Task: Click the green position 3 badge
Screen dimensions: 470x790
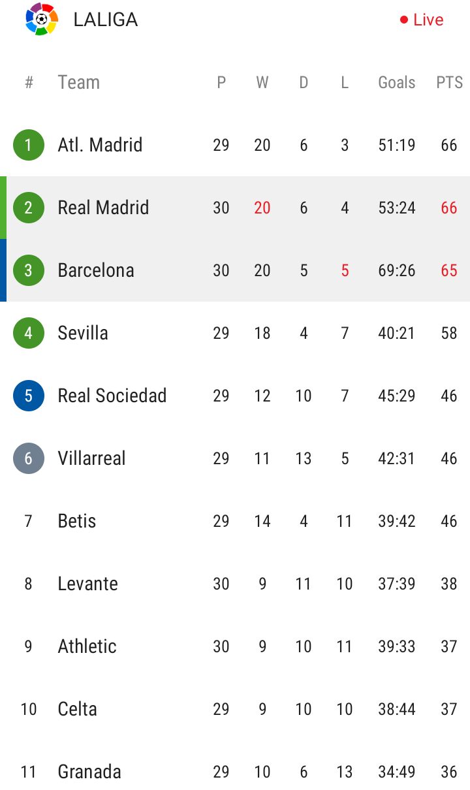Action: click(x=28, y=270)
